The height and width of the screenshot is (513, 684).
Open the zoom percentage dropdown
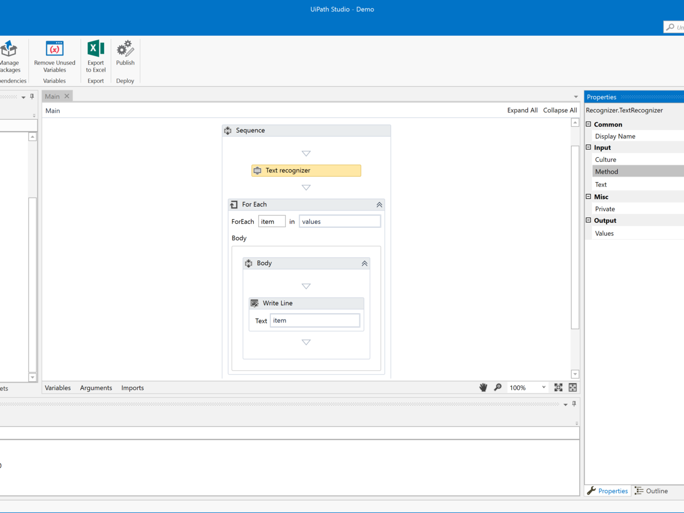point(544,387)
